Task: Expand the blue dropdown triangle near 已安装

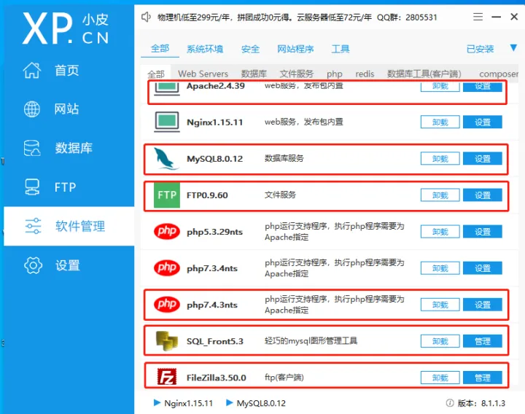Action: [513, 47]
